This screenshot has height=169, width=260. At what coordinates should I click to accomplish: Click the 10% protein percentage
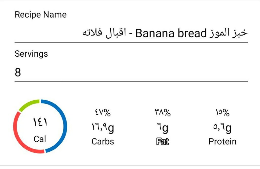tap(222, 113)
